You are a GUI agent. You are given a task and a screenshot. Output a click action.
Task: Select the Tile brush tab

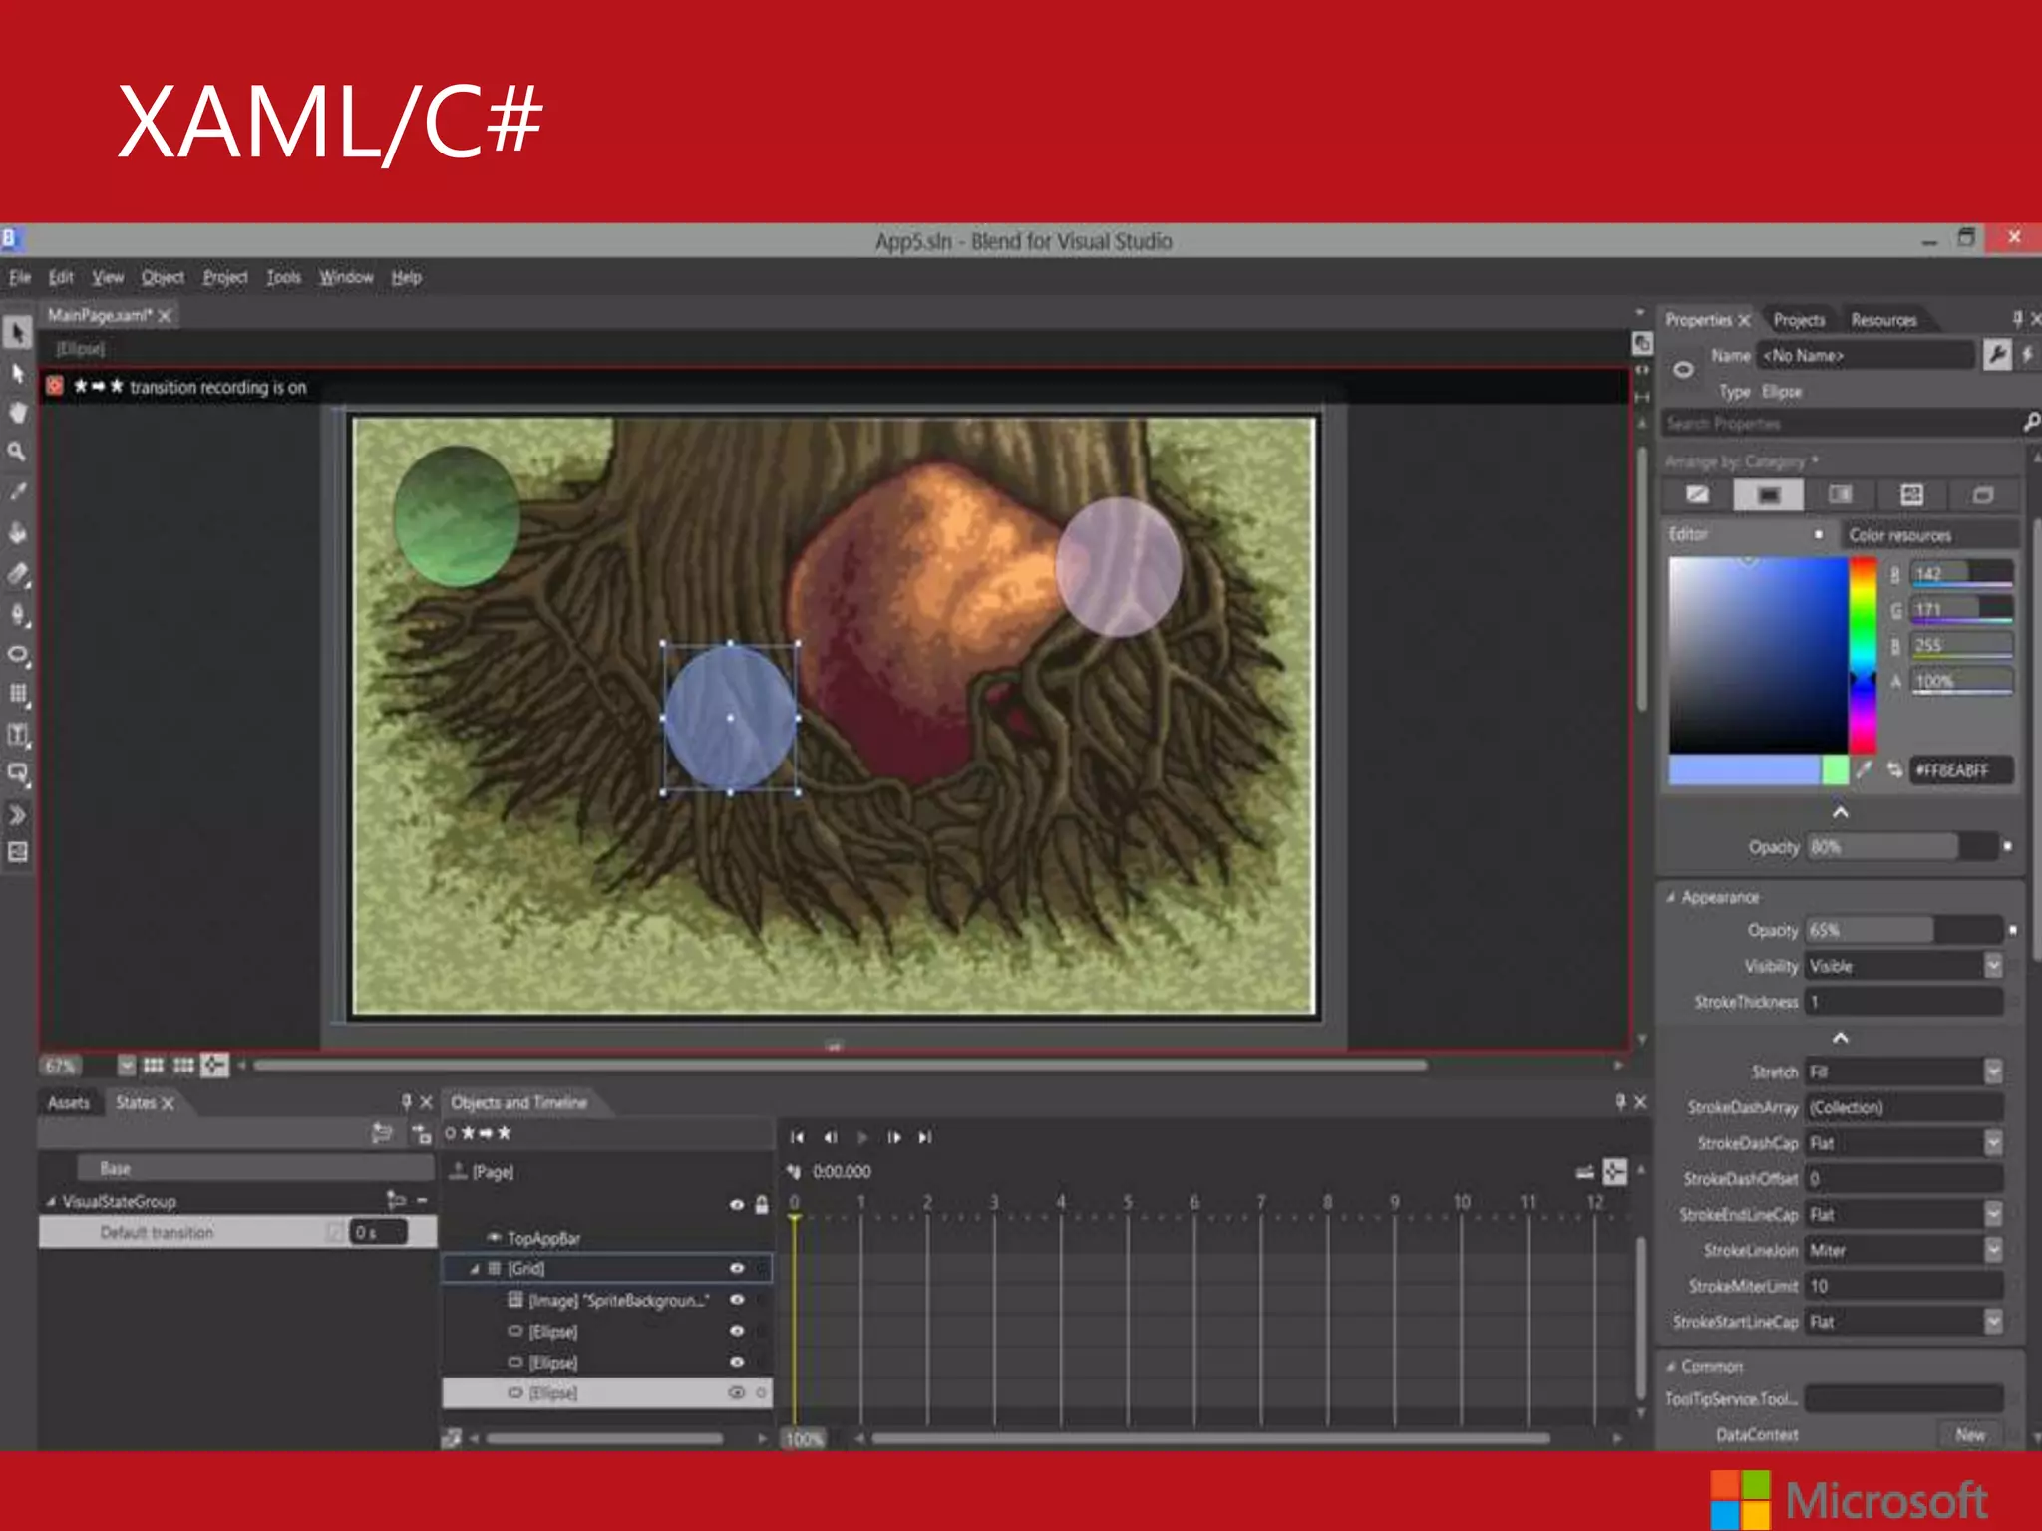[x=1911, y=495]
